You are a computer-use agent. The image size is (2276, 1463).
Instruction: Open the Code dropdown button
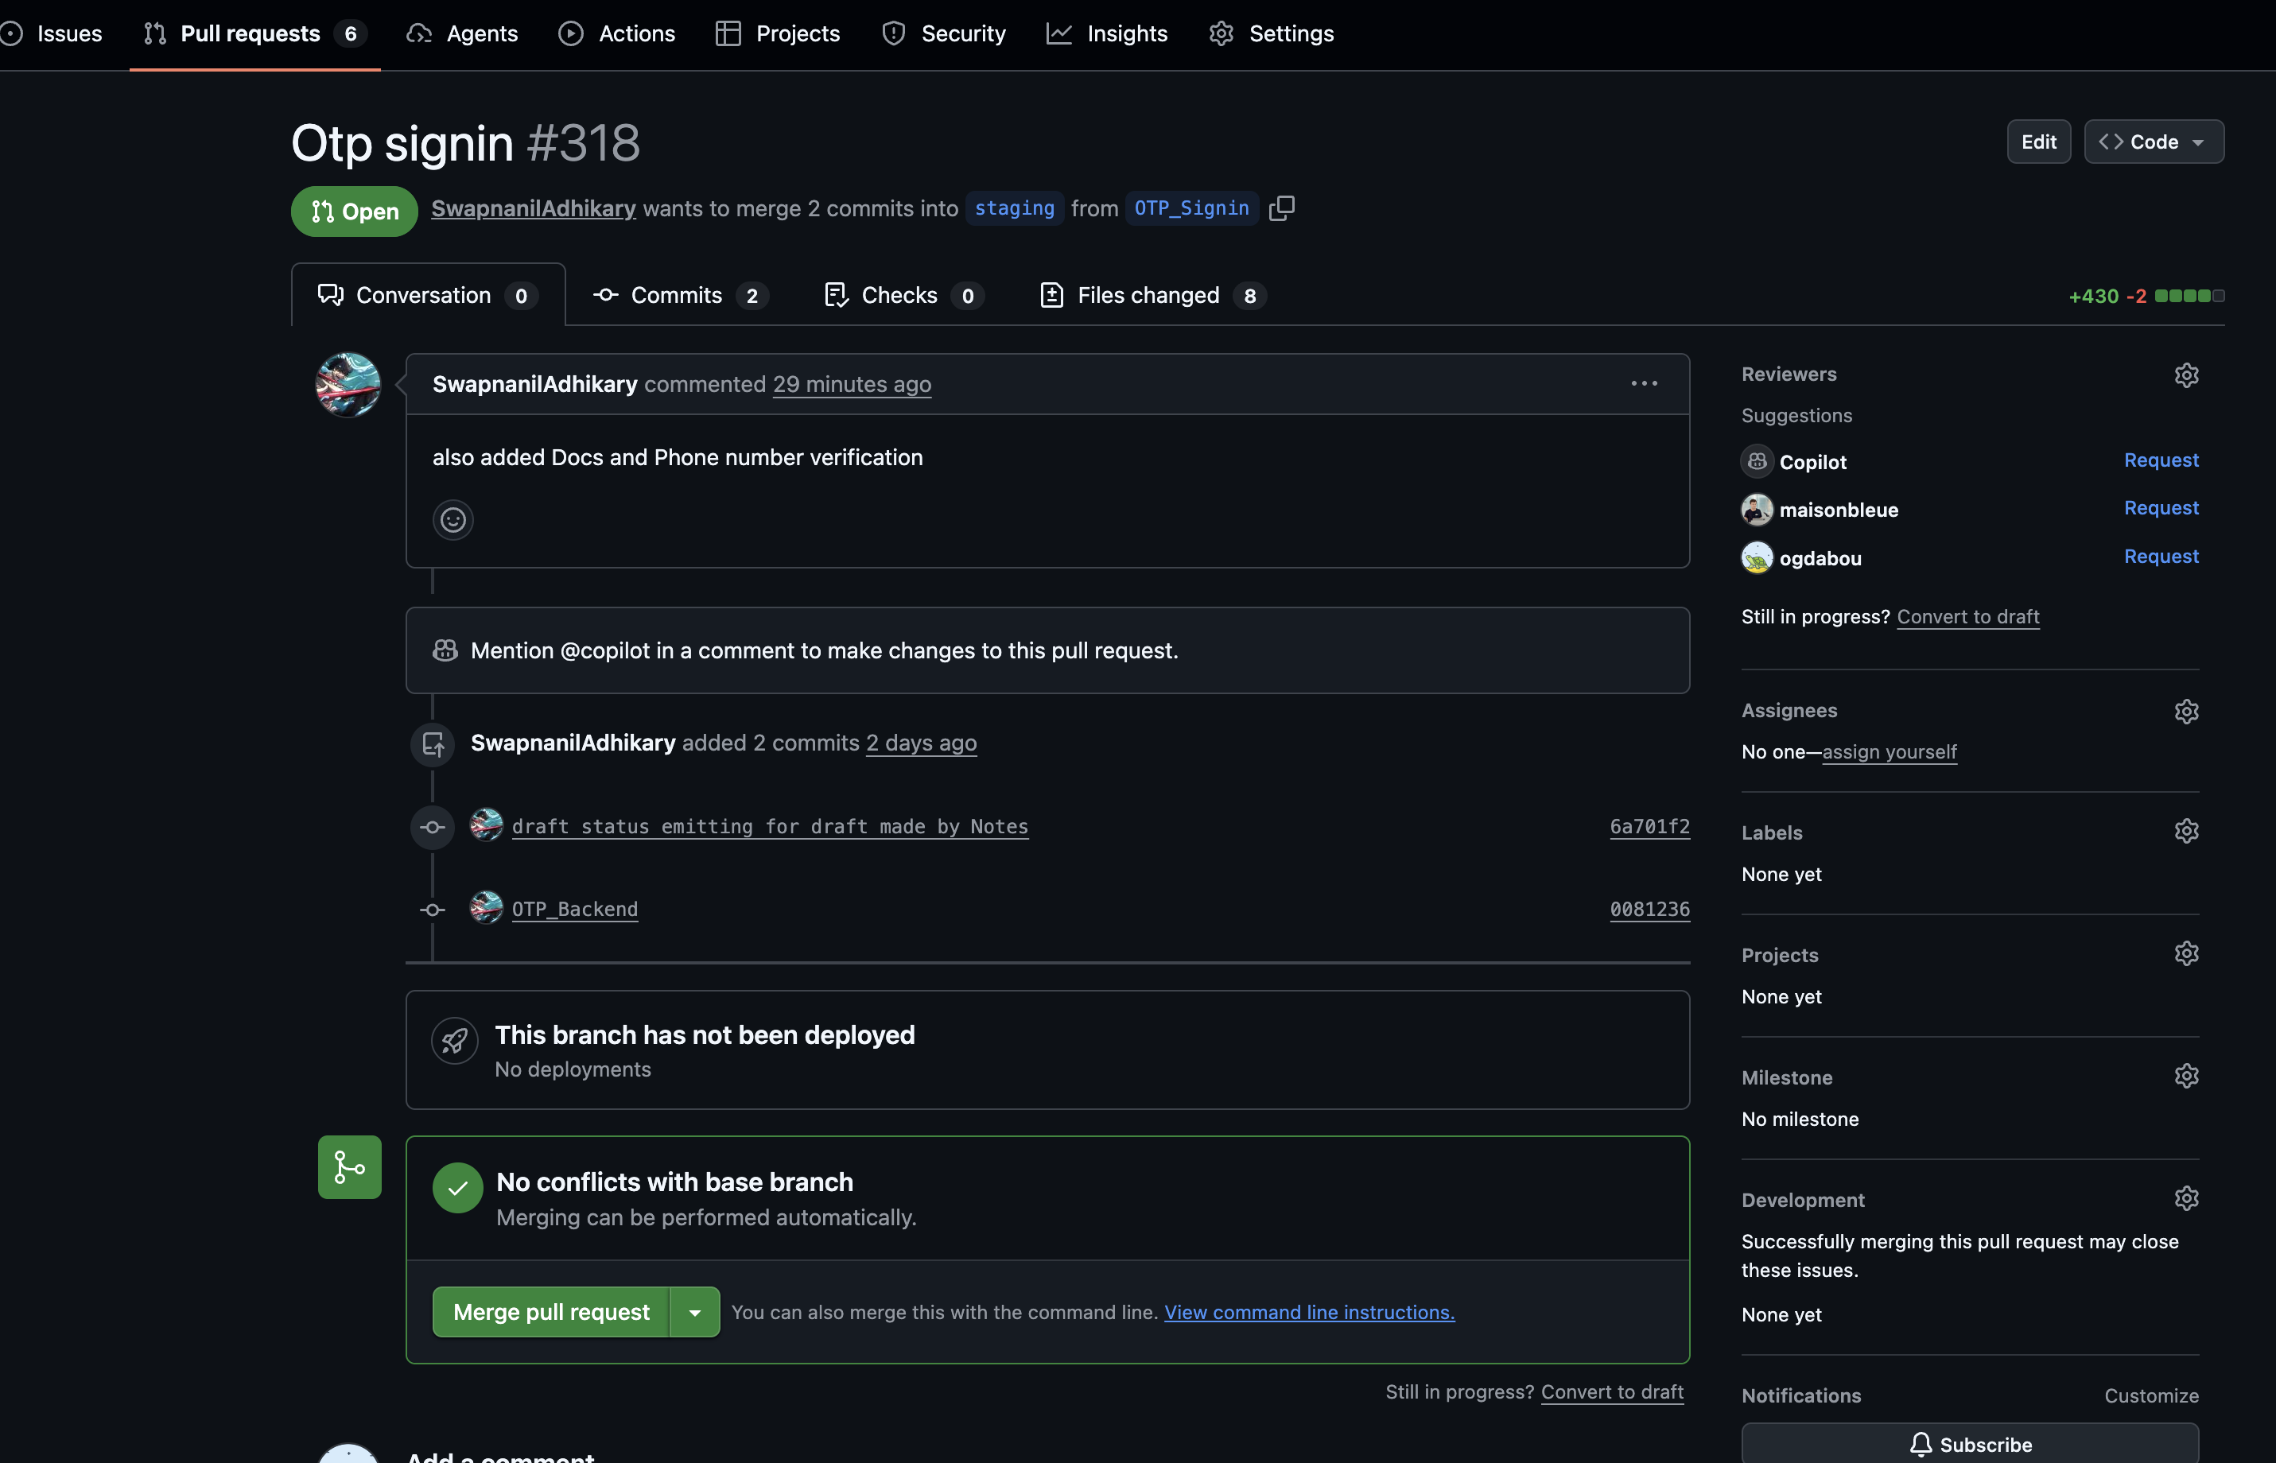[2154, 142]
